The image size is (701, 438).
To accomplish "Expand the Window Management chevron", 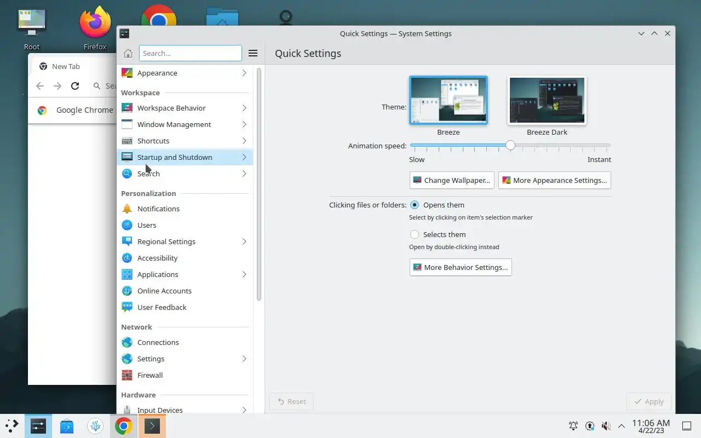I will click(x=244, y=124).
